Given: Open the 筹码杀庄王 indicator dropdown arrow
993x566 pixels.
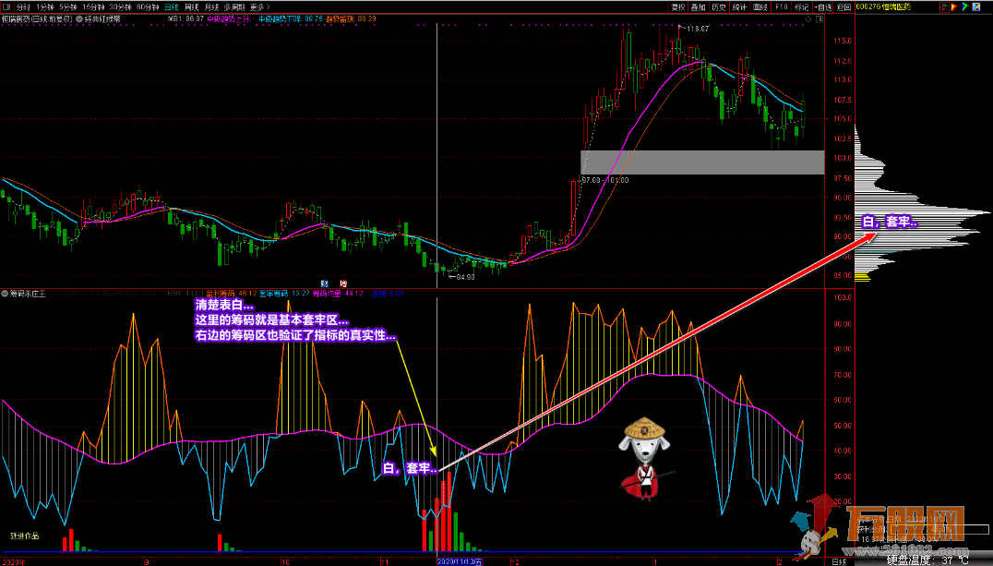Looking at the screenshot, I should [x=7, y=293].
